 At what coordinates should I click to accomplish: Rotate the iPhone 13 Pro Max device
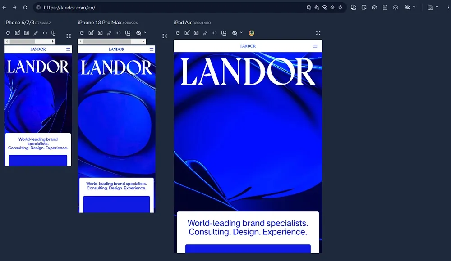tap(128, 33)
